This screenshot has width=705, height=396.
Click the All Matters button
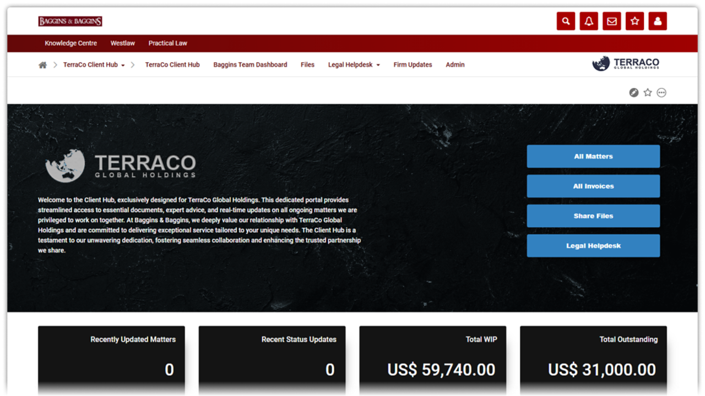[x=593, y=156]
